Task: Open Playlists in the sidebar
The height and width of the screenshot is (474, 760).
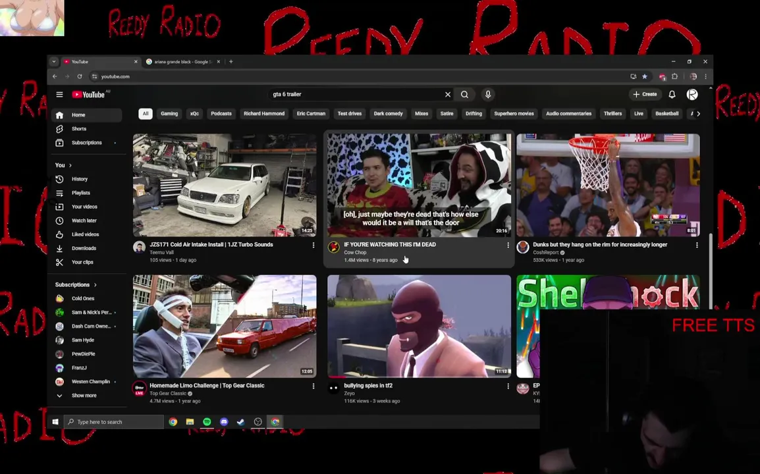Action: [87, 193]
